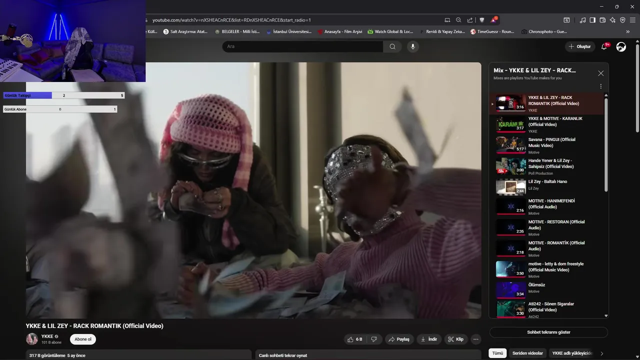Play MOTIVE - HANIMEFENDİ (Official Audio)

[x=546, y=207]
